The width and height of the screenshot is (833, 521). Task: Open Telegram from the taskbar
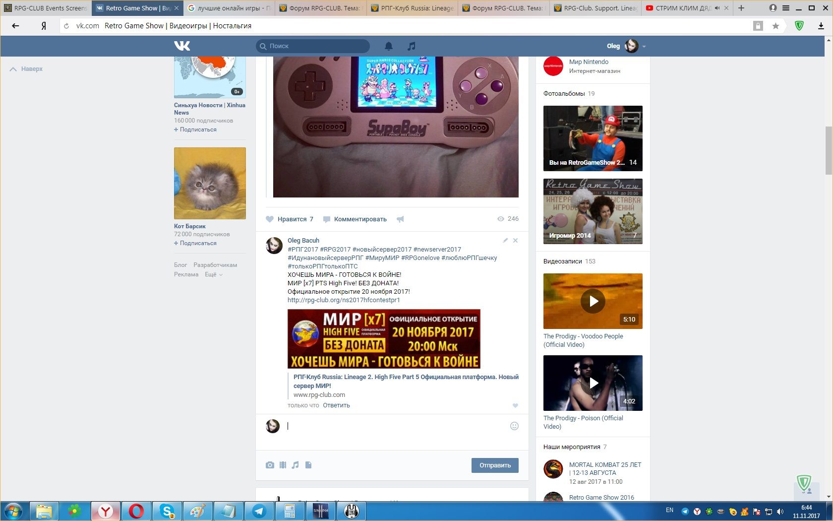coord(259,511)
